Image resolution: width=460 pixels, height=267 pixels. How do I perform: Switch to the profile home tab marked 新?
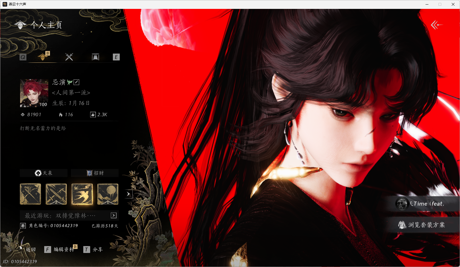[x=43, y=57]
